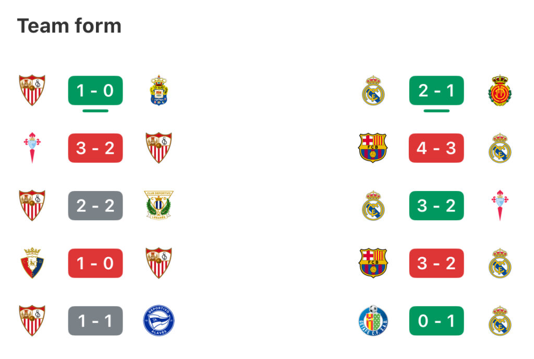The height and width of the screenshot is (359, 534).
Task: Click the Team form heading
Action: tap(69, 26)
